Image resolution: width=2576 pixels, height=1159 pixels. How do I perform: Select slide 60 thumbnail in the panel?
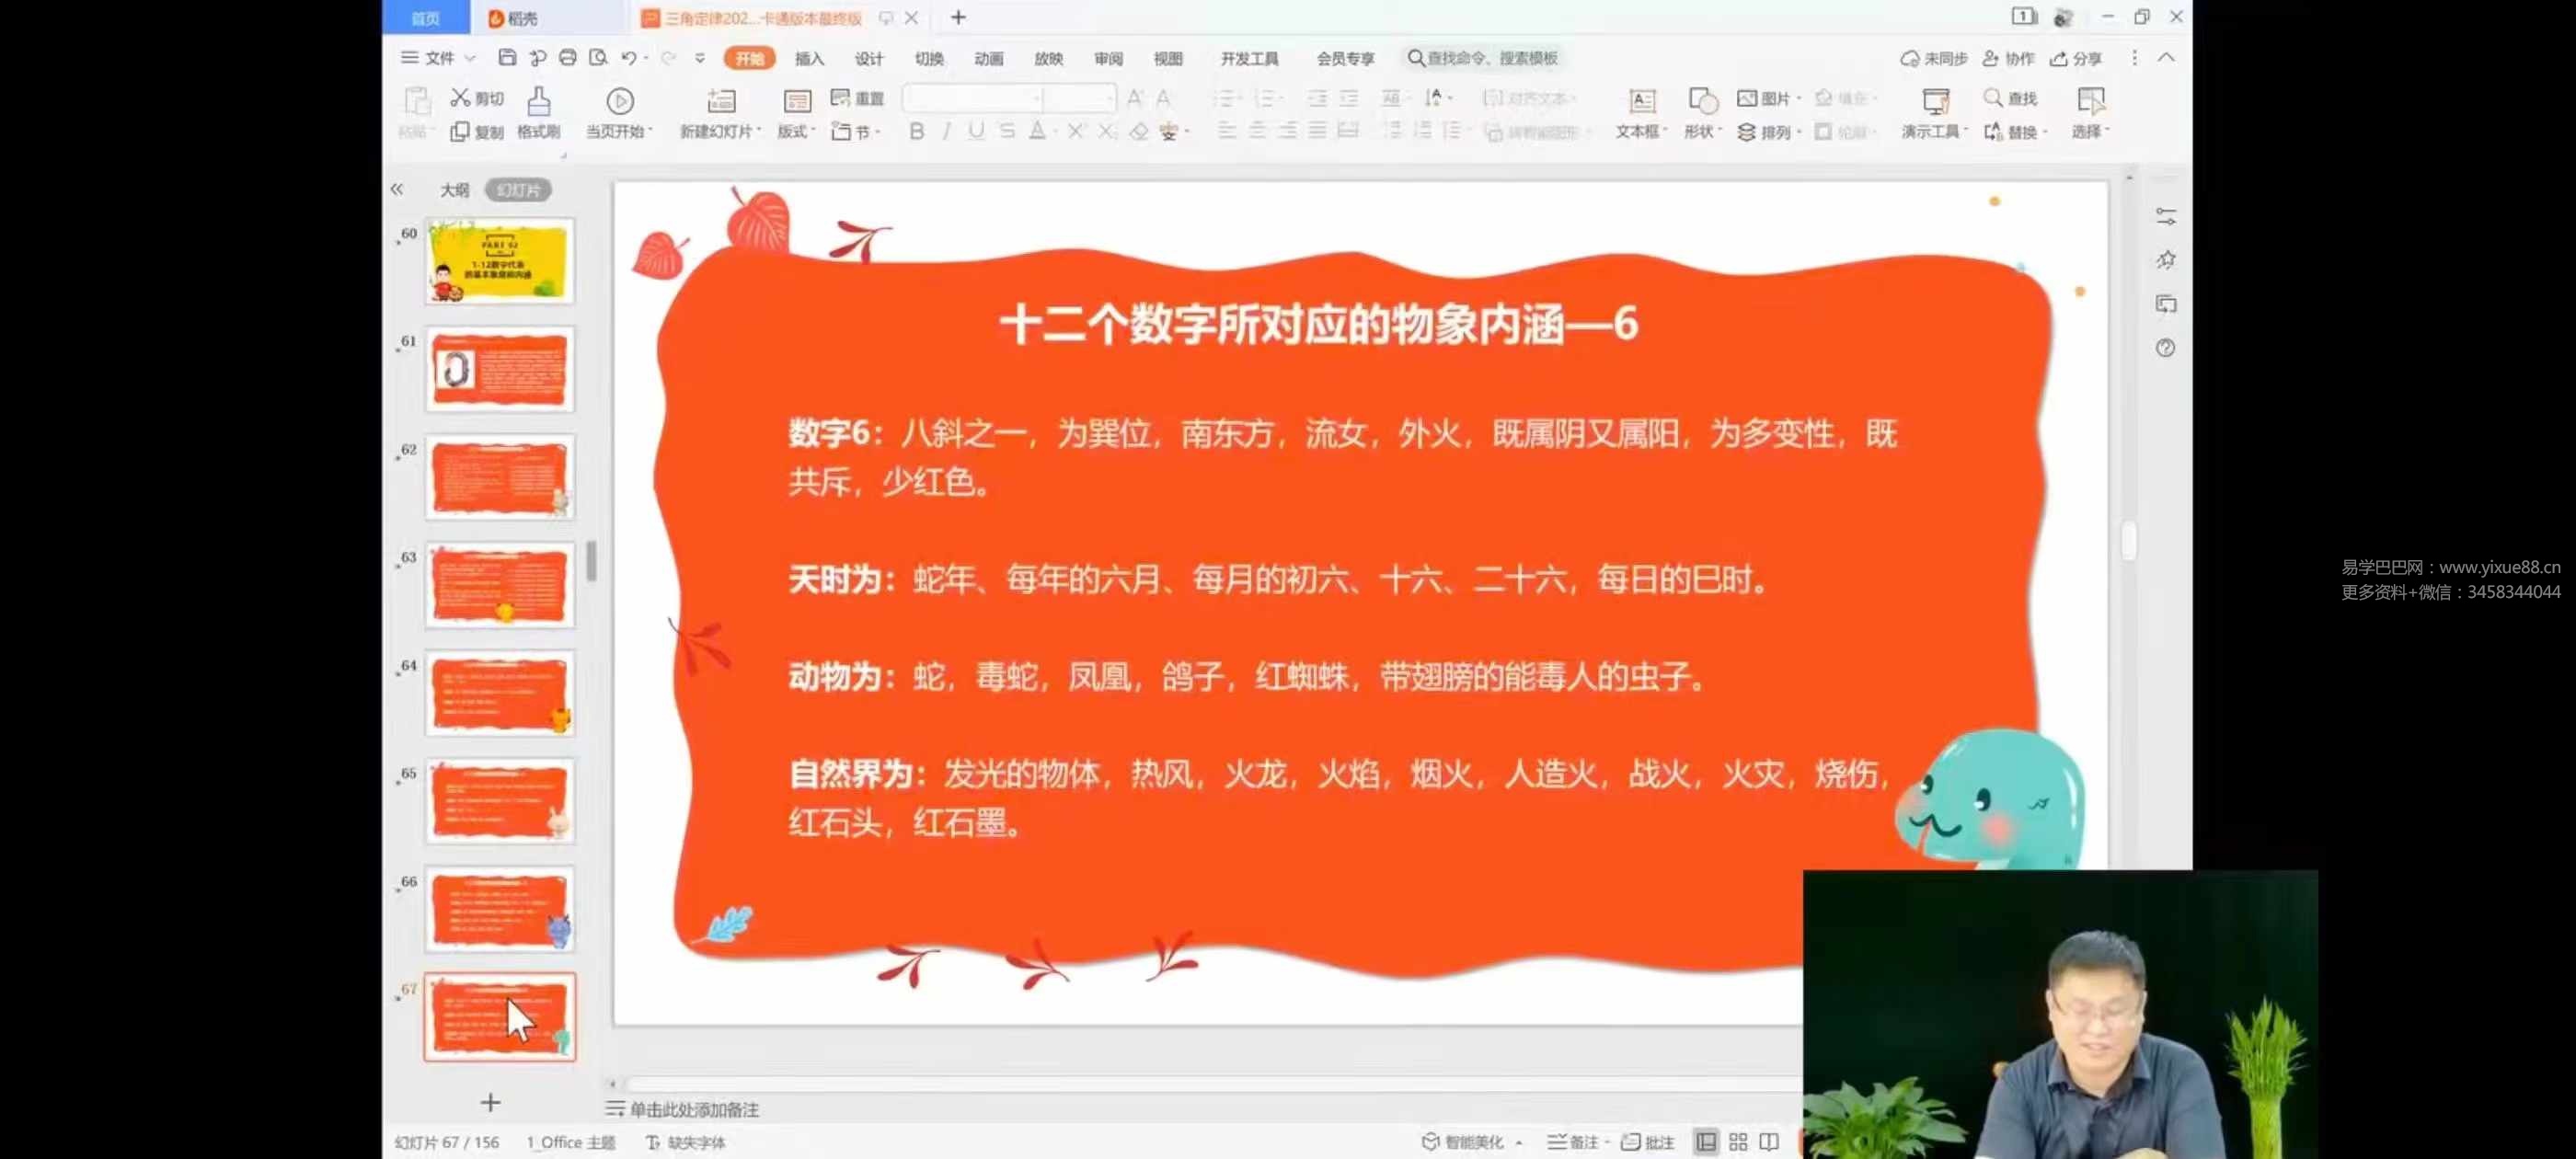point(499,262)
